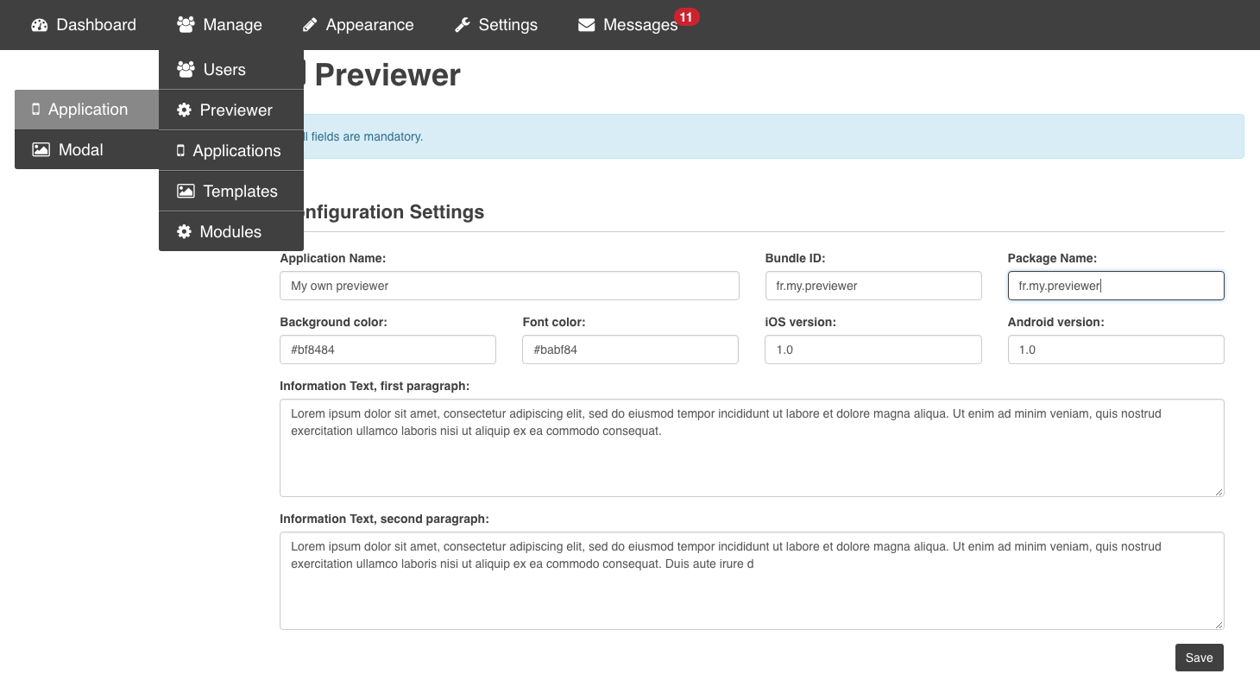Click the Appearance pencil icon

[x=310, y=25]
